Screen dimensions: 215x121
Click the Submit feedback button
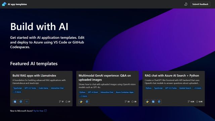tap(200, 4)
